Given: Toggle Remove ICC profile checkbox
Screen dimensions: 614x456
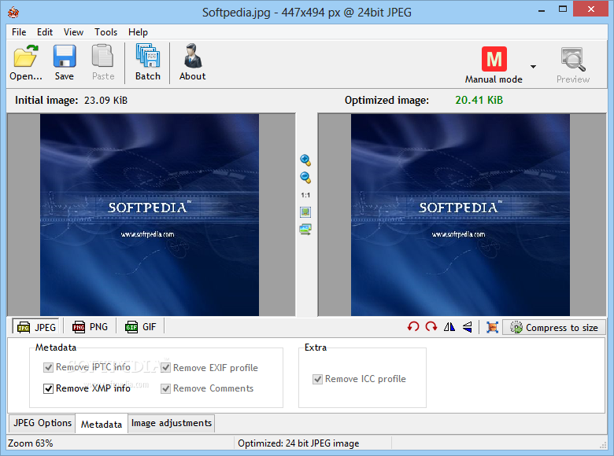Looking at the screenshot, I should click(317, 379).
